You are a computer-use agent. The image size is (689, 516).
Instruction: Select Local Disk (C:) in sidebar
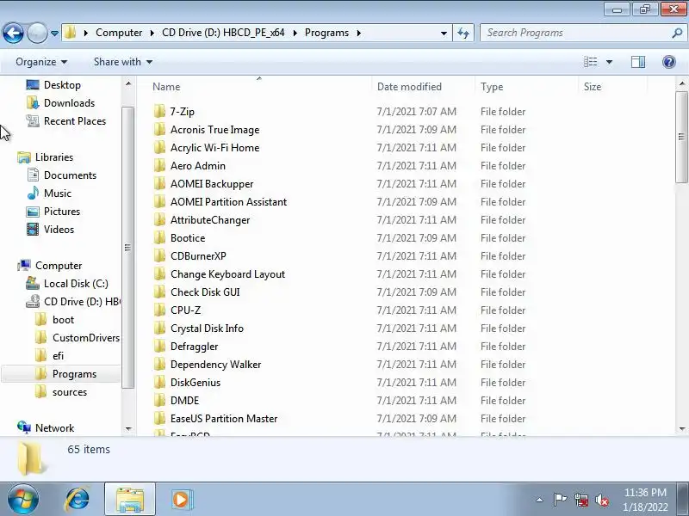67,284
